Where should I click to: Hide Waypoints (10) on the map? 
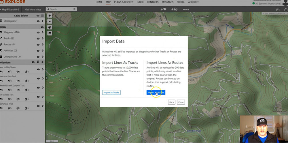click(38, 32)
